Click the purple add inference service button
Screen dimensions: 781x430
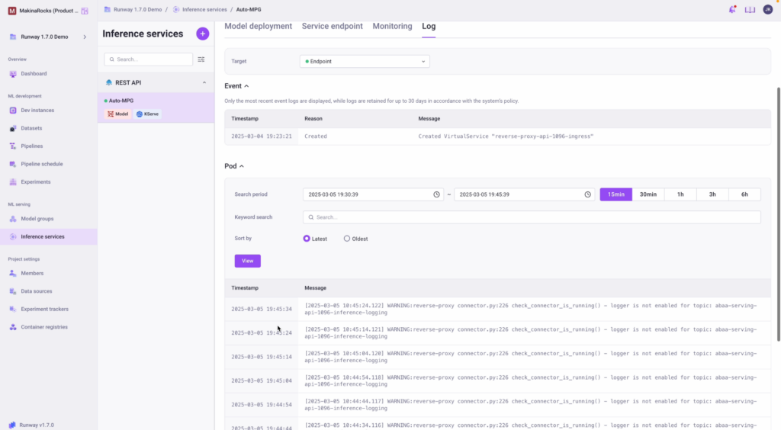[x=202, y=34]
